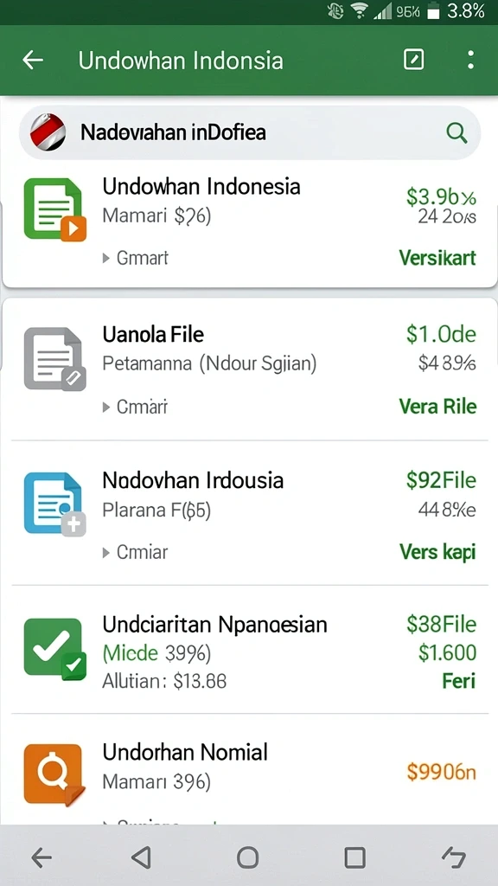Open the orange Undorhan Nomial app icon
498x886 pixels.
[x=54, y=774]
